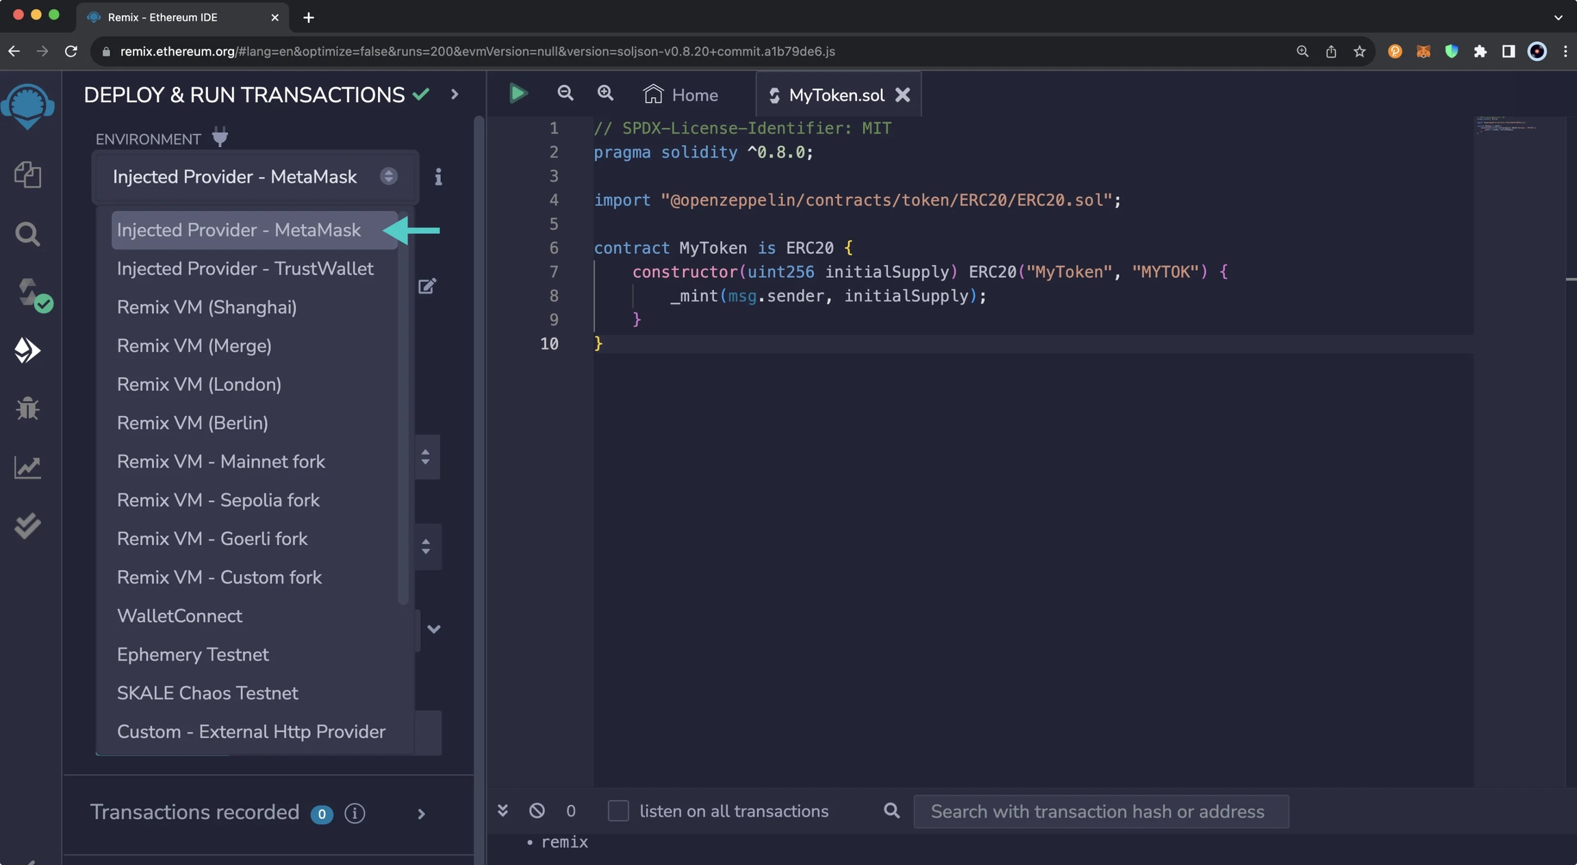Image resolution: width=1577 pixels, height=865 pixels.
Task: Click the transaction hash search field
Action: point(1101,812)
